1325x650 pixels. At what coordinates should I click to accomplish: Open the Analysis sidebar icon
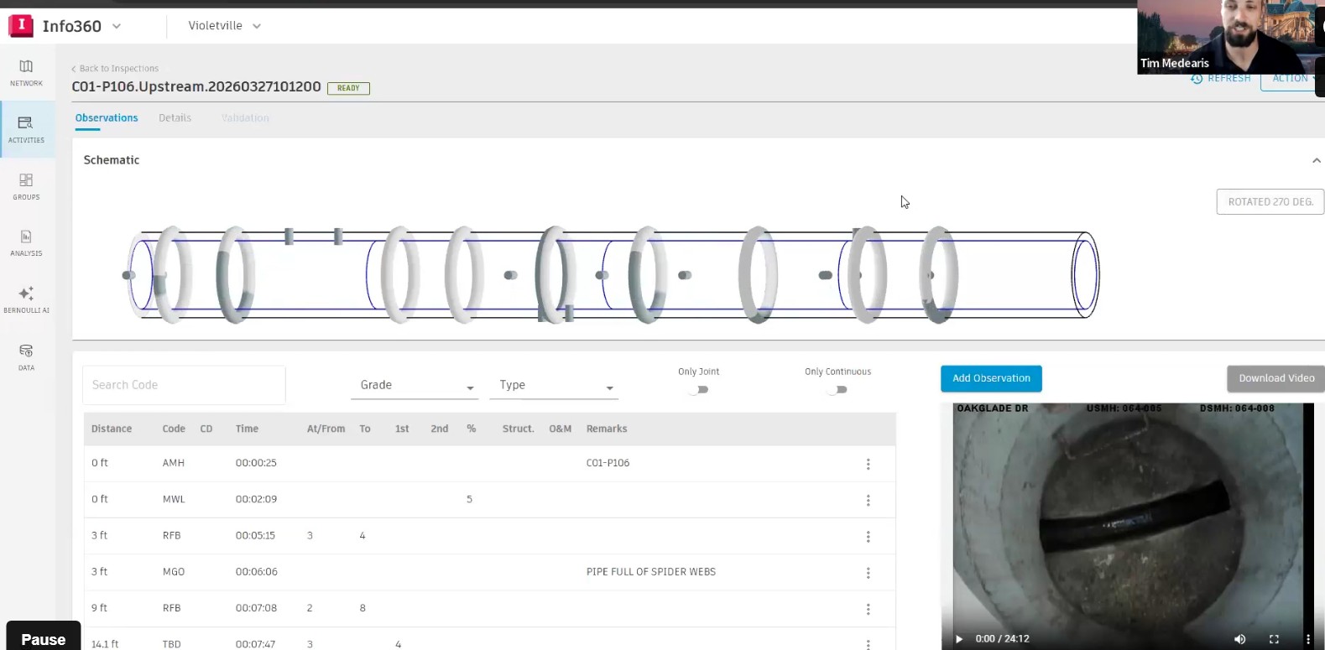26,242
